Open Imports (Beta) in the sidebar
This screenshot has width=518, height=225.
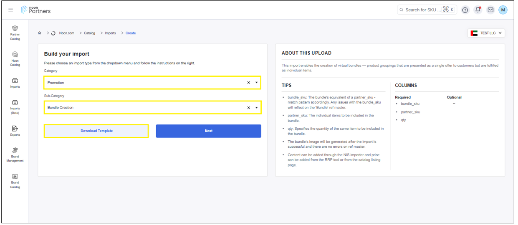pyautogui.click(x=15, y=106)
